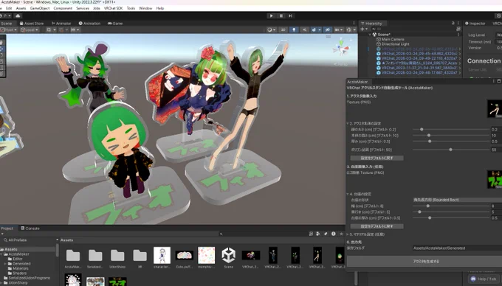Image resolution: width=502 pixels, height=286 pixels.
Task: Toggle the 2D view mode button
Action: (283, 29)
